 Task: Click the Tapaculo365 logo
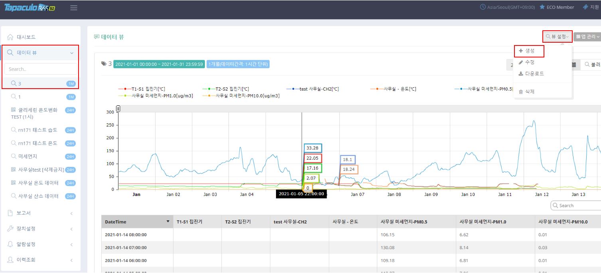(30, 8)
